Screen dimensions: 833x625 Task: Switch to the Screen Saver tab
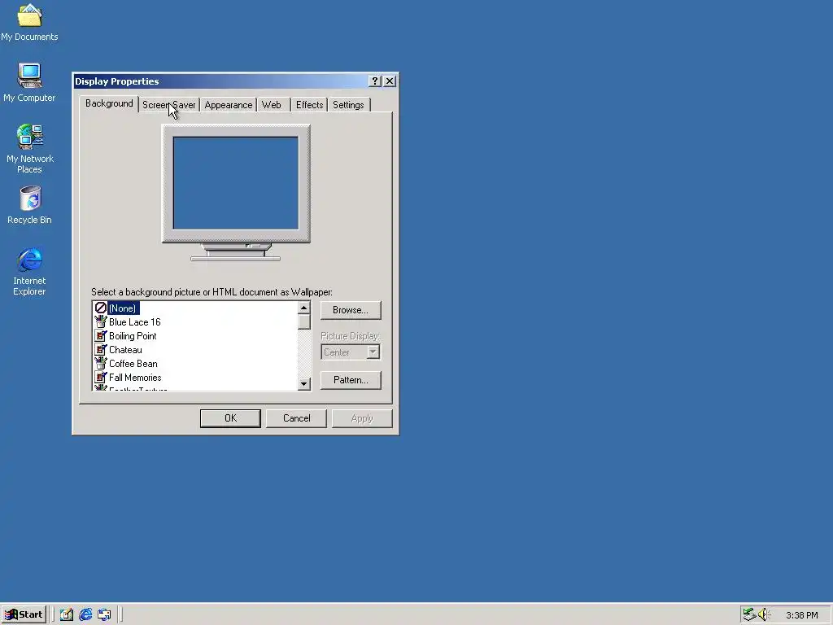(x=169, y=105)
